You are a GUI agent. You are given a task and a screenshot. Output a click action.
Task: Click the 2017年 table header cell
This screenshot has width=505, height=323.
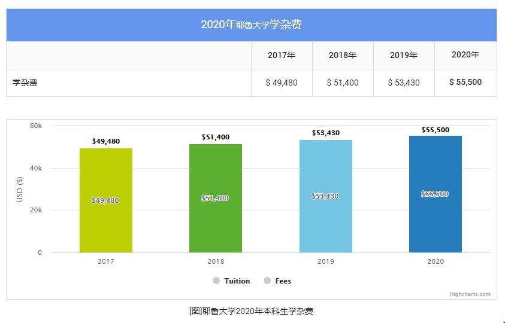pos(282,56)
